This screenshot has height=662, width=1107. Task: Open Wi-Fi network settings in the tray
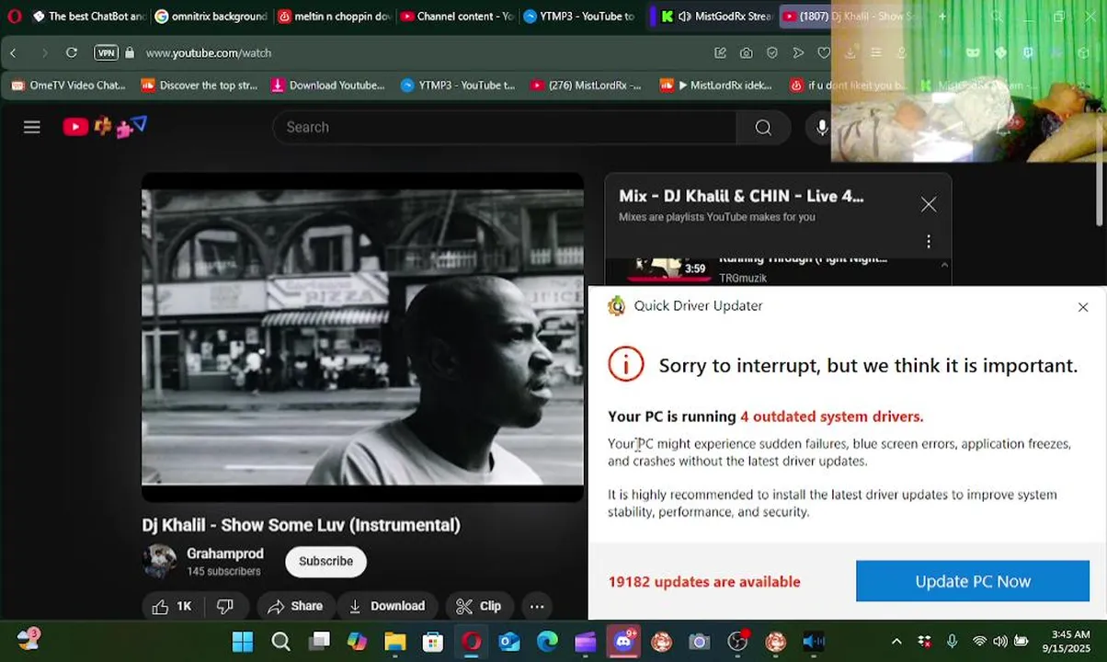[x=979, y=641]
